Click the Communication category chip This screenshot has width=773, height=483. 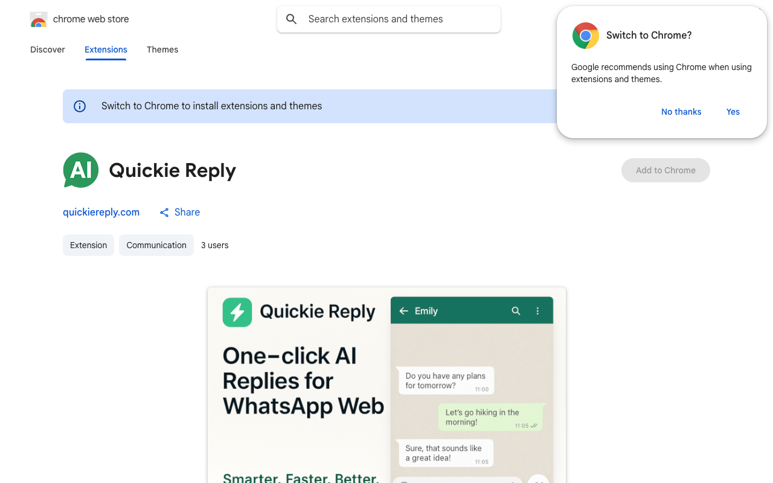(x=156, y=245)
